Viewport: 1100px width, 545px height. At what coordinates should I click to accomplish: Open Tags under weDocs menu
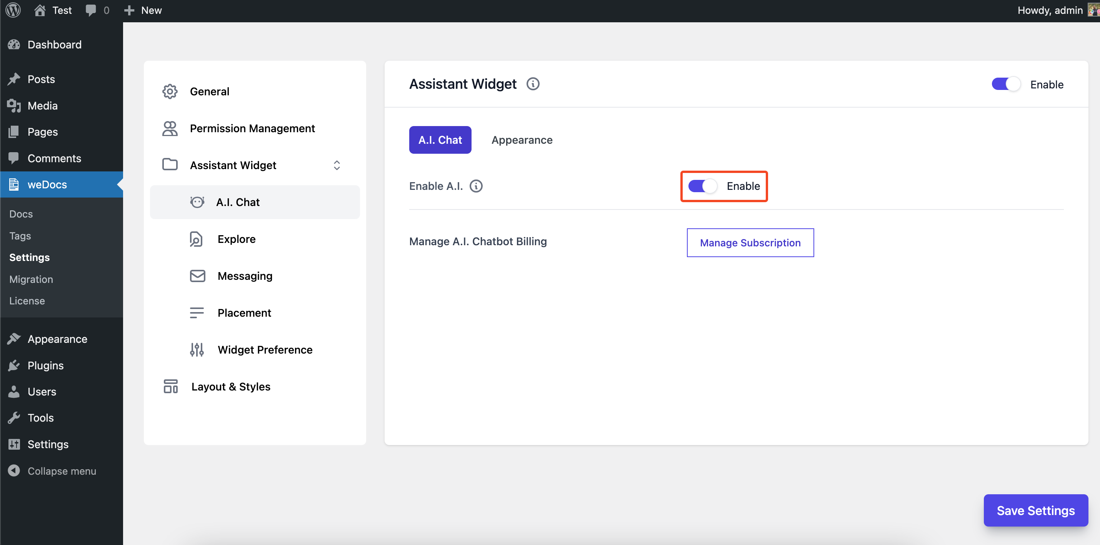point(20,236)
